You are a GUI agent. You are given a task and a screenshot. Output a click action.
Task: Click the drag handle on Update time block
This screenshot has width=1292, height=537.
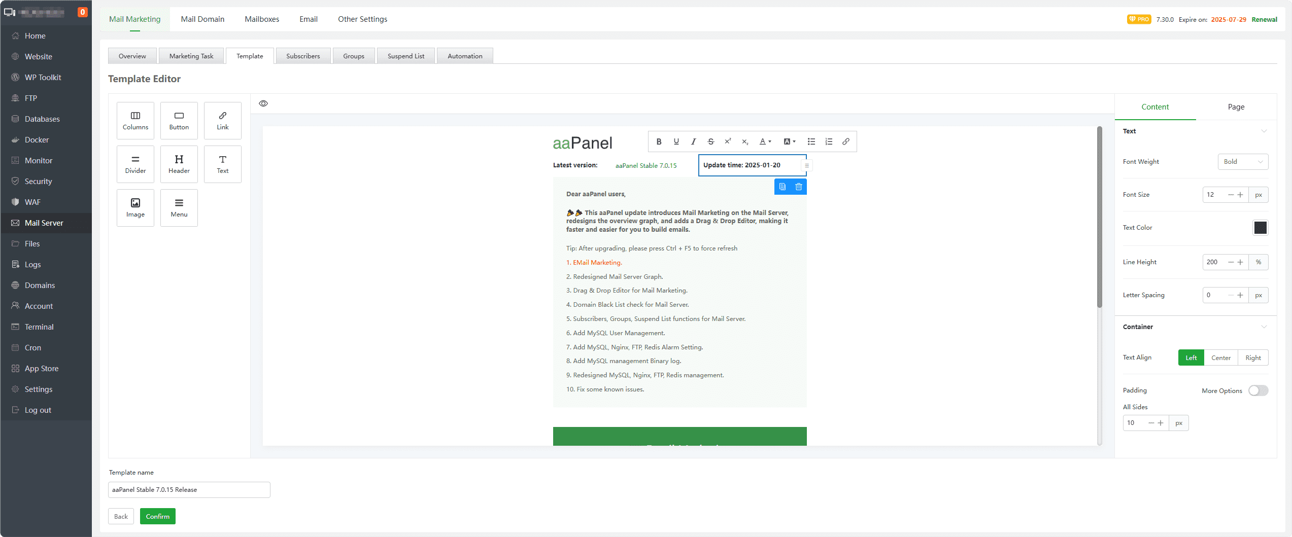(x=807, y=165)
